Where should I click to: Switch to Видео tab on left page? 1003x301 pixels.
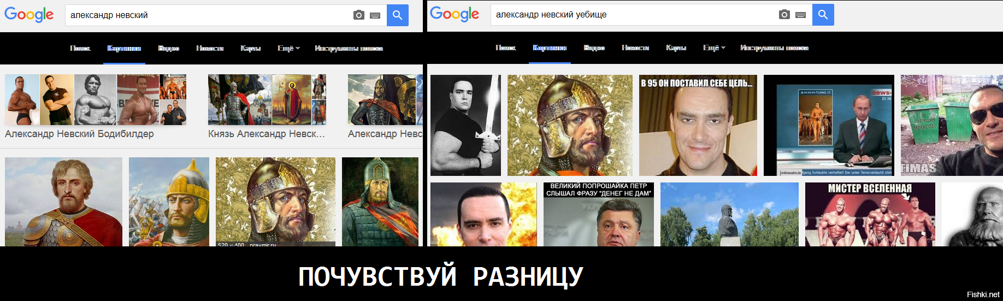coord(169,49)
